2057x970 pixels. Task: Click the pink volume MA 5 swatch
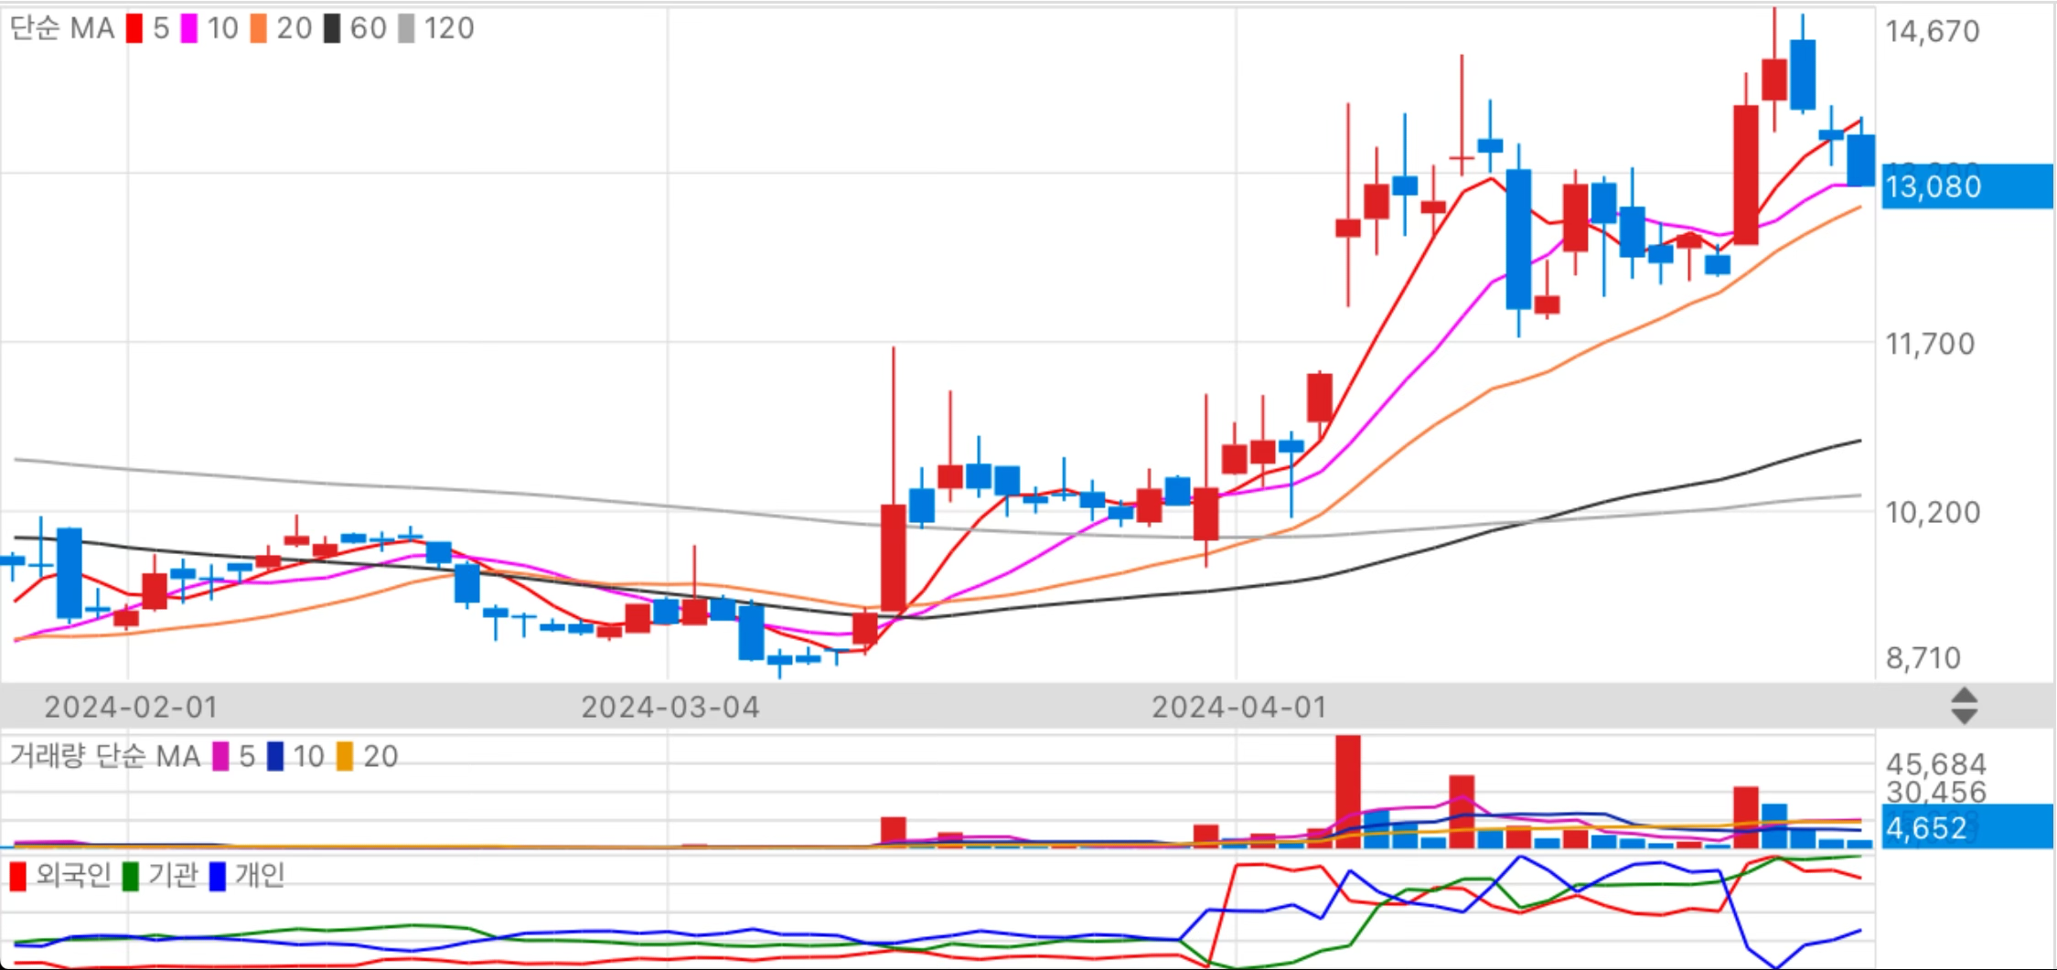pos(220,756)
